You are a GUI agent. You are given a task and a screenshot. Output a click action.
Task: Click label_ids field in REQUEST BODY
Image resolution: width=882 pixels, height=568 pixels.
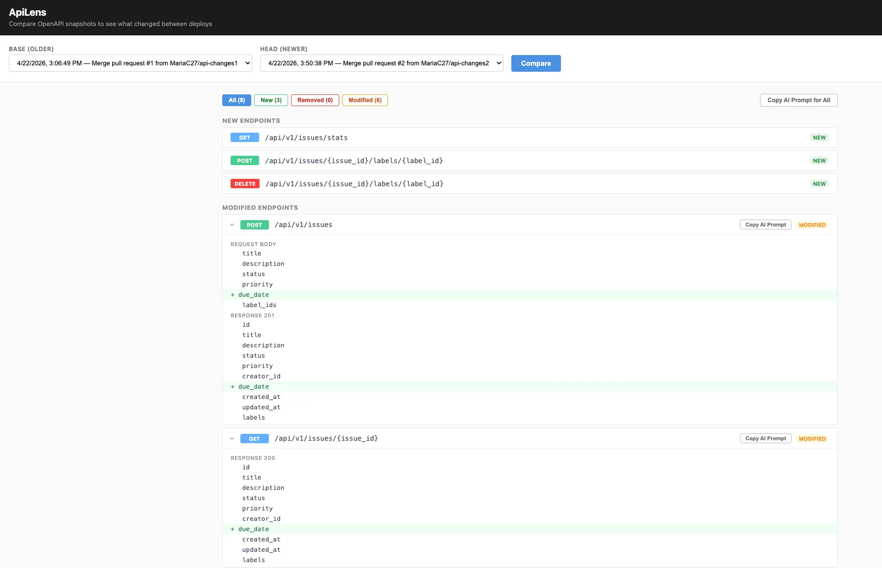tap(259, 305)
